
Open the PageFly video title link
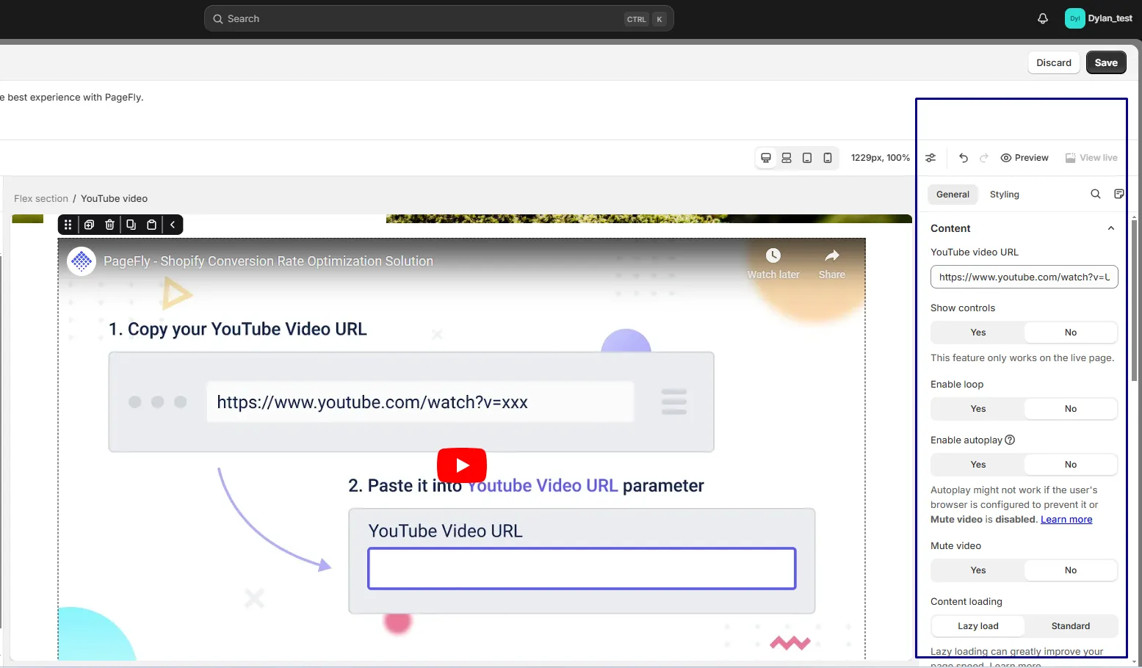268,261
